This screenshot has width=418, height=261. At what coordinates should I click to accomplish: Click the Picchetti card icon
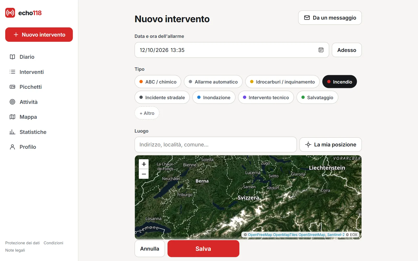click(12, 87)
